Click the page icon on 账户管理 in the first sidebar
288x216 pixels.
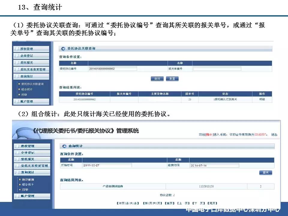(x=17, y=101)
